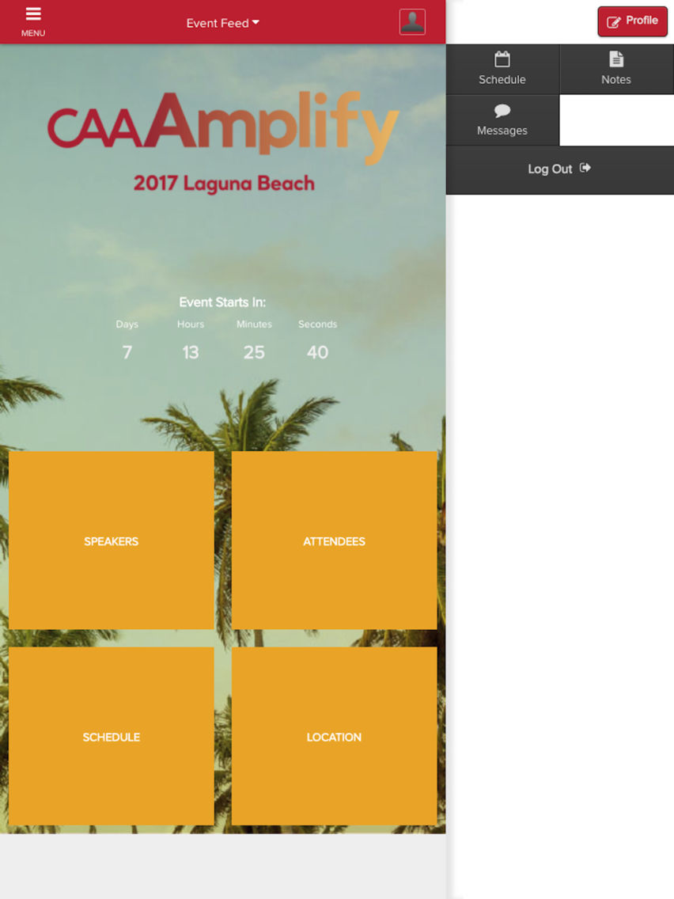This screenshot has width=674, height=899.
Task: Open the SPEAKERS tile
Action: [x=112, y=540]
